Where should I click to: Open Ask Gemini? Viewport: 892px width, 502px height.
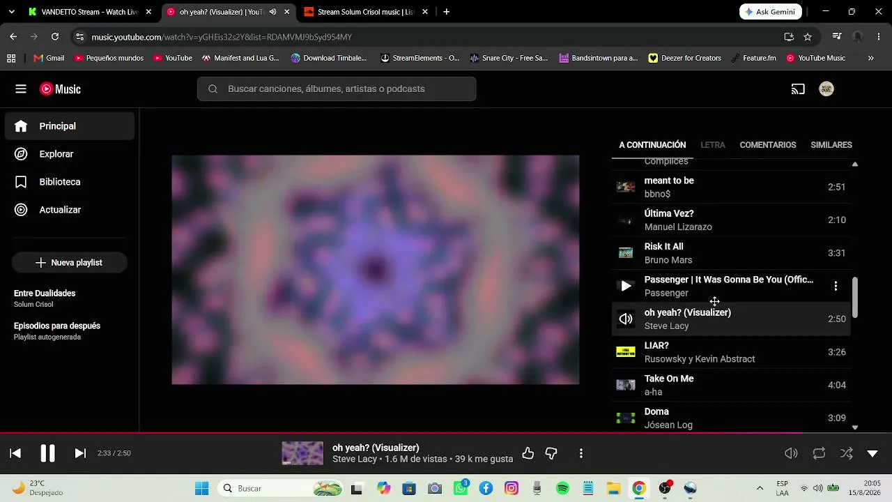[x=771, y=12]
